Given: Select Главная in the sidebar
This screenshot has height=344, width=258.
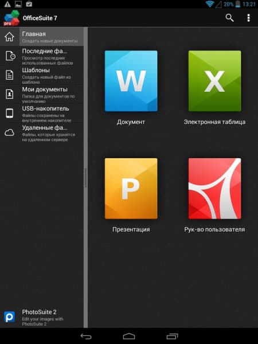Looking at the screenshot, I should 42,37.
